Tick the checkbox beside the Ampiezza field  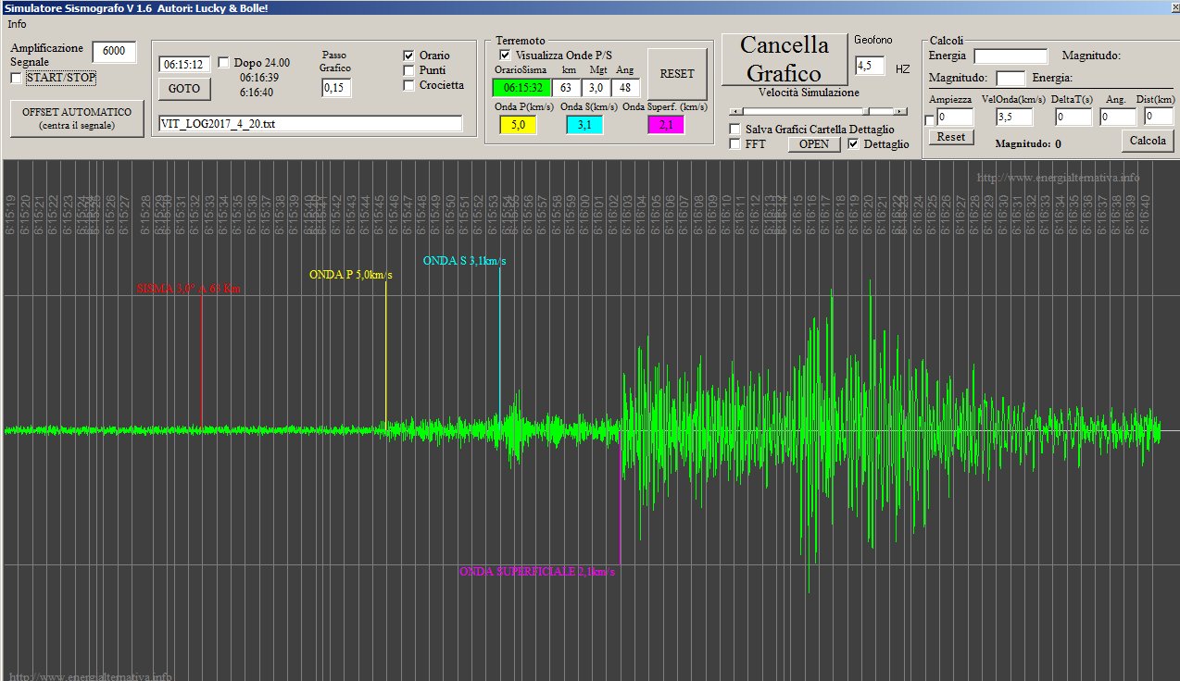click(x=929, y=119)
